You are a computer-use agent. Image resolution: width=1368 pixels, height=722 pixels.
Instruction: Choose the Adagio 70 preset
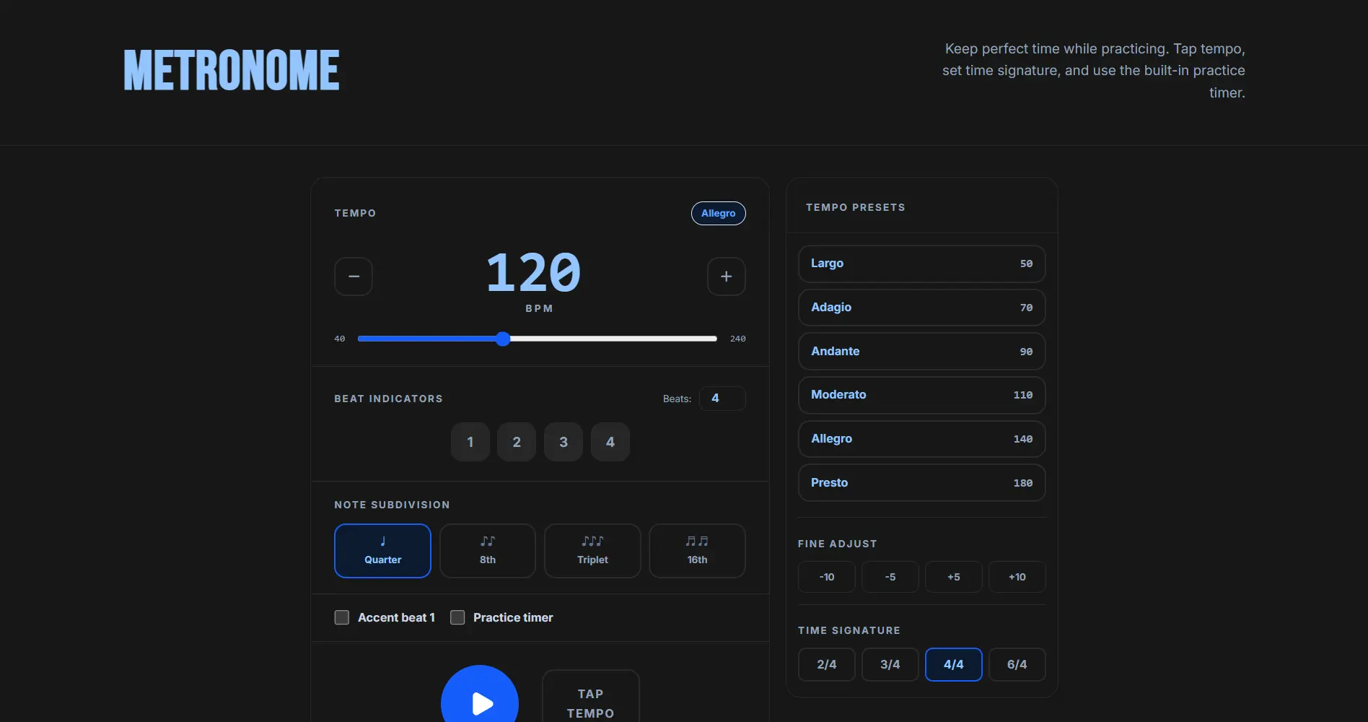coord(921,308)
